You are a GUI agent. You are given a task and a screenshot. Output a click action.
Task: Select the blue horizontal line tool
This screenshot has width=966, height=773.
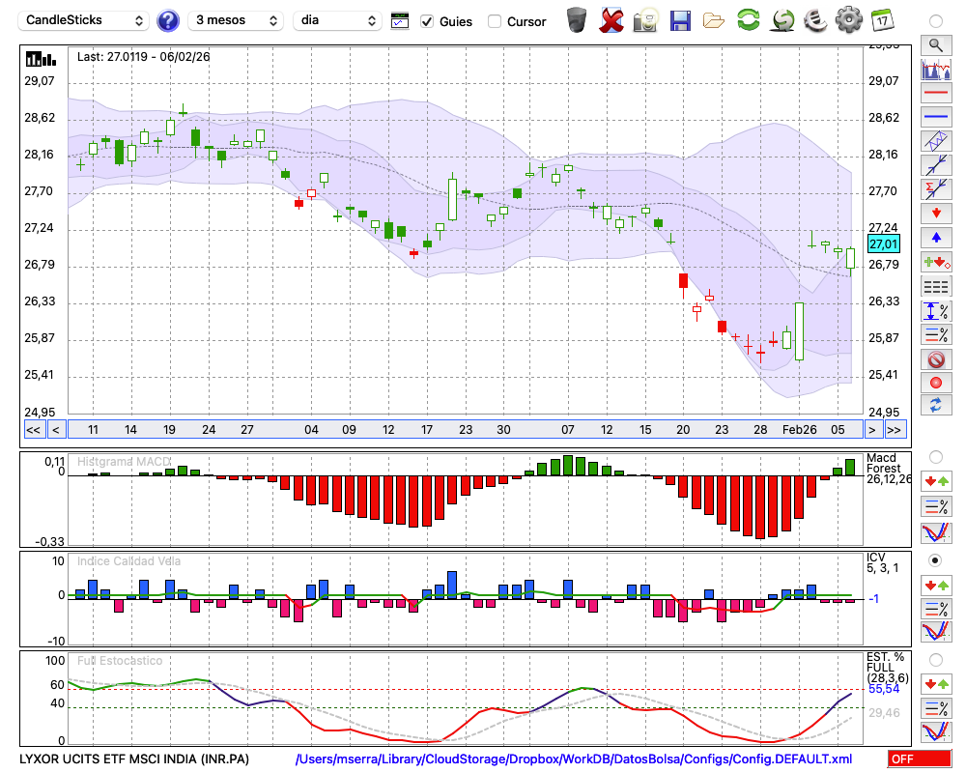coord(935,117)
